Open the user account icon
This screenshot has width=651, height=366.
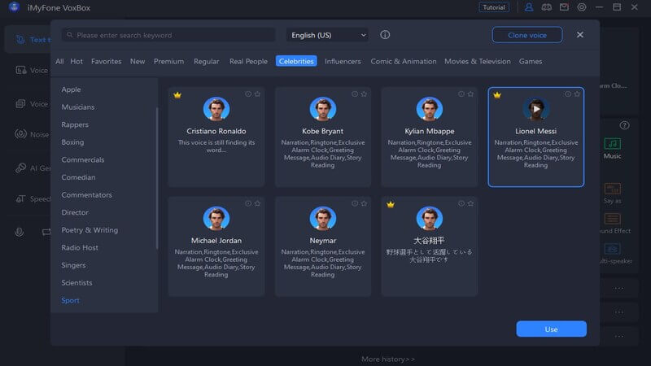click(x=528, y=7)
